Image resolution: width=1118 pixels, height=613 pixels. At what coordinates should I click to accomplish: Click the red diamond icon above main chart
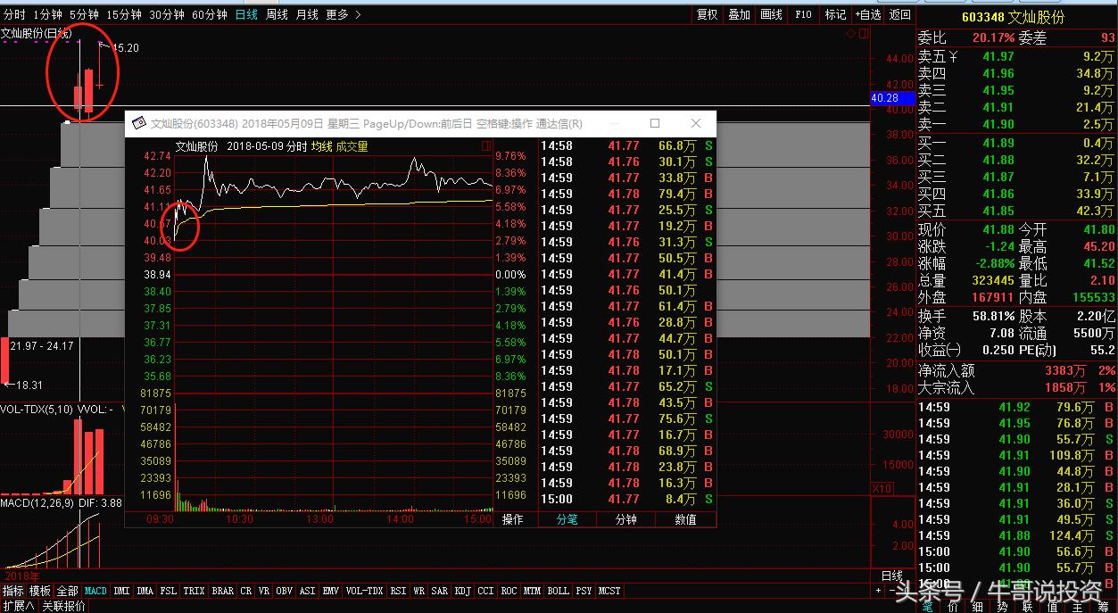coord(850,33)
